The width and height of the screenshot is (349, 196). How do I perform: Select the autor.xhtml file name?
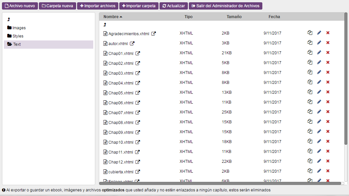118,43
